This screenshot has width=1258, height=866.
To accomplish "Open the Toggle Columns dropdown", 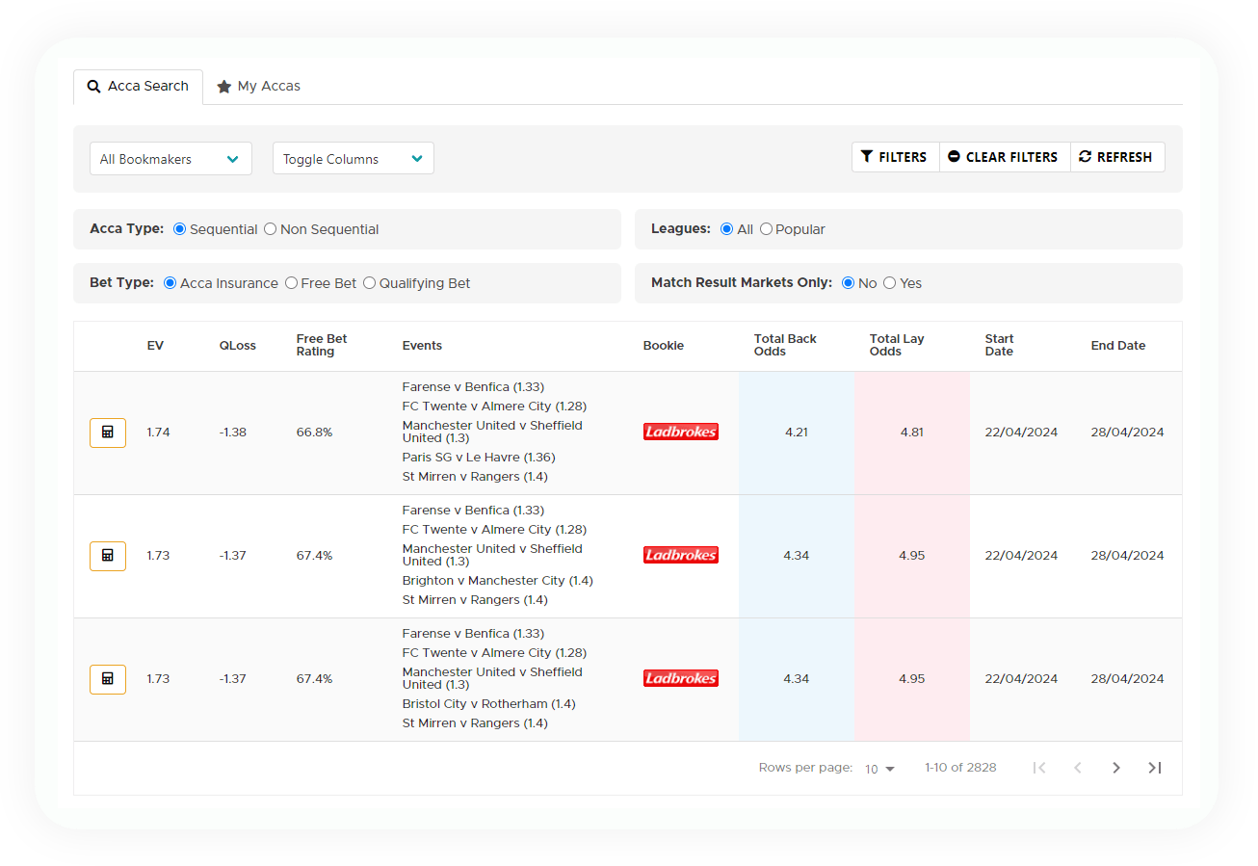I will (x=353, y=159).
